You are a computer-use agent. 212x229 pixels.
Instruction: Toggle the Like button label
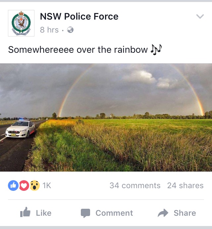(x=44, y=213)
